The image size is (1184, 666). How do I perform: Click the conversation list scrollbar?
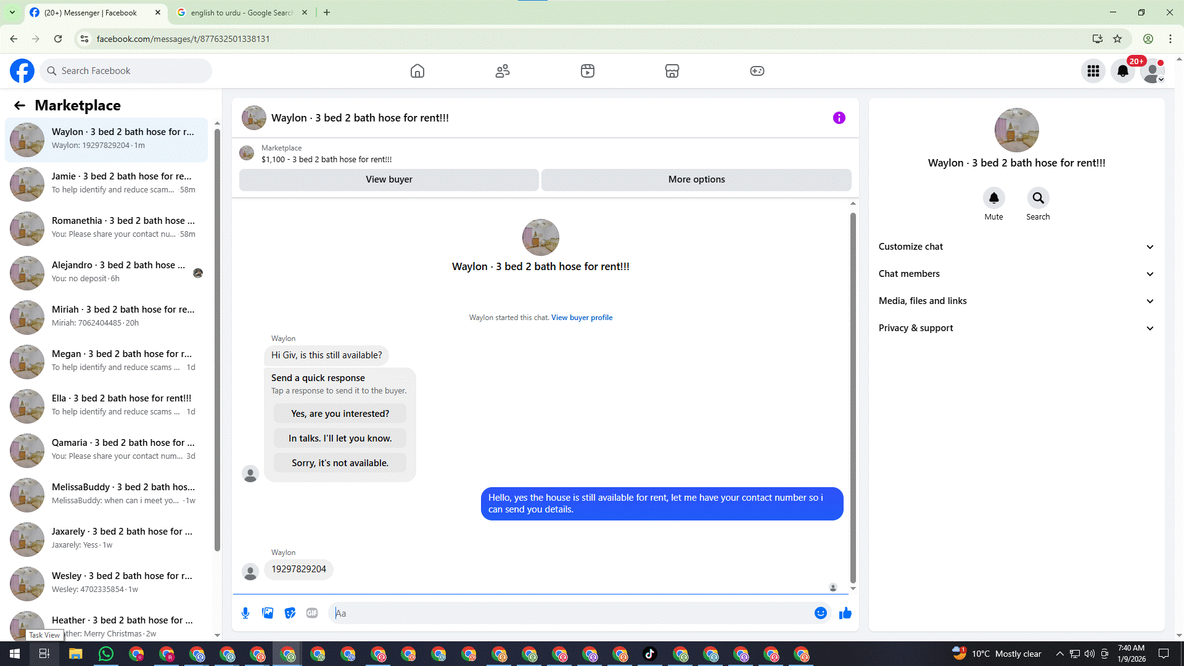pyautogui.click(x=217, y=339)
